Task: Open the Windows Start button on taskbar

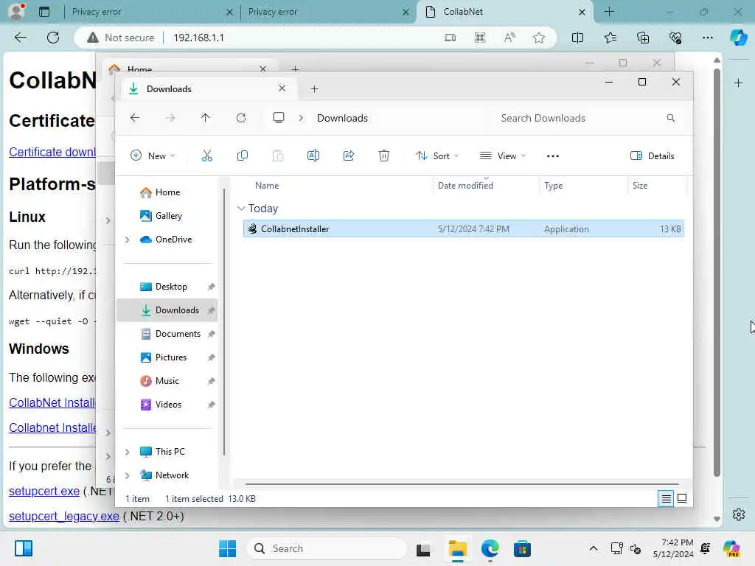Action: [227, 548]
